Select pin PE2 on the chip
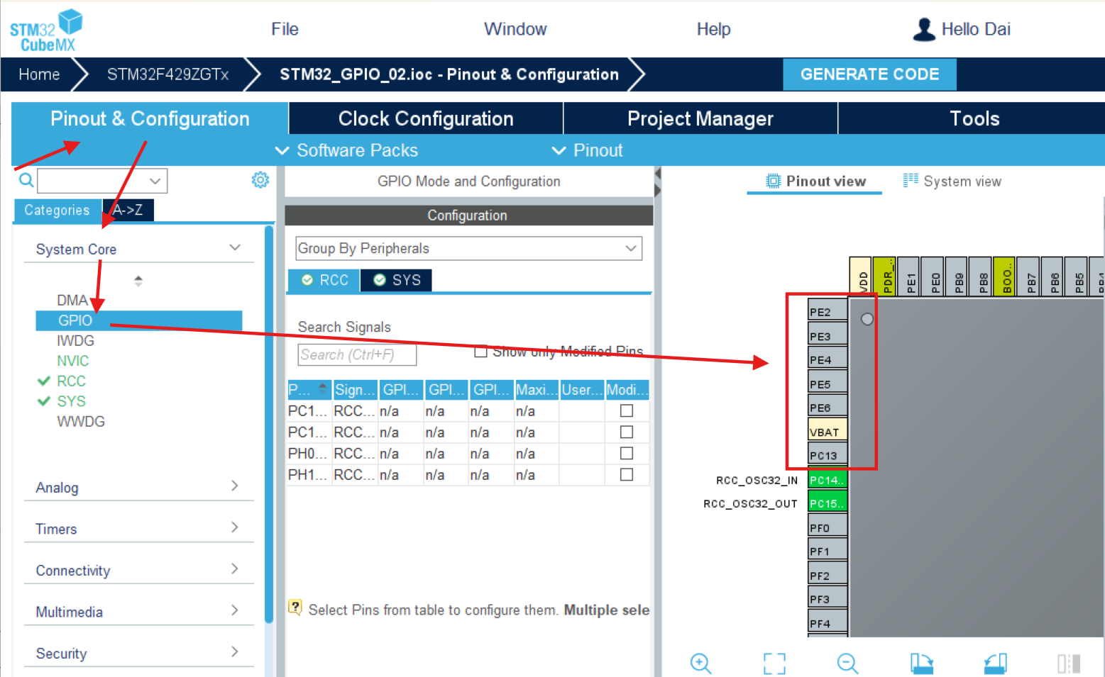The image size is (1105, 677). coord(828,311)
